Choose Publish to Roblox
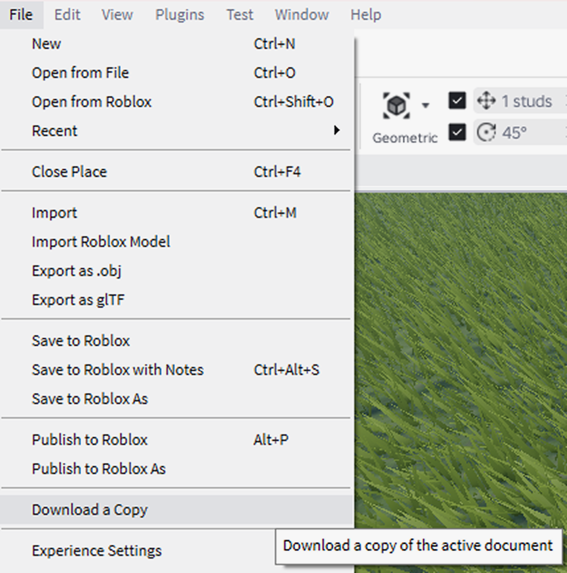567x573 pixels. [176, 440]
